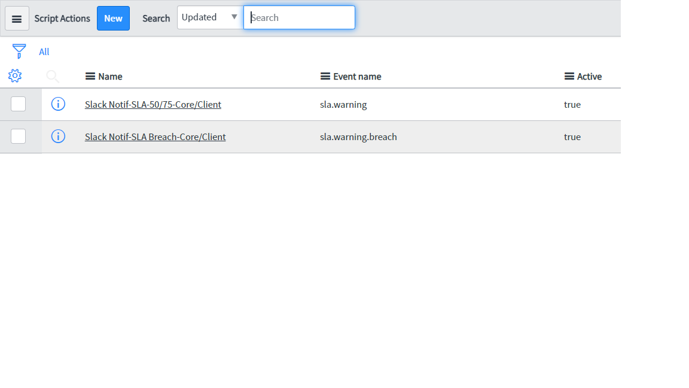
Task: Open Name column options menu icon
Action: [x=90, y=77]
